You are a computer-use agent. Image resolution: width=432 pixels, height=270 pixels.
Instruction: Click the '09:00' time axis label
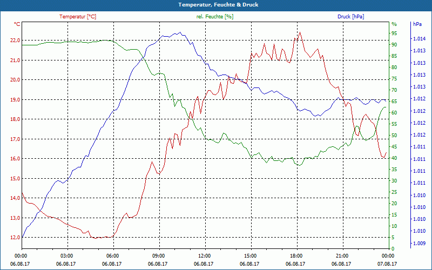pyautogui.click(x=158, y=256)
